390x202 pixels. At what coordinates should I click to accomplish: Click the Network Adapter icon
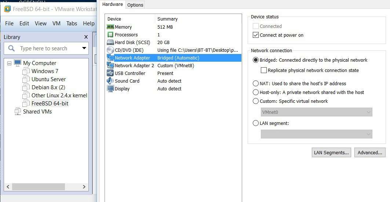coord(110,58)
